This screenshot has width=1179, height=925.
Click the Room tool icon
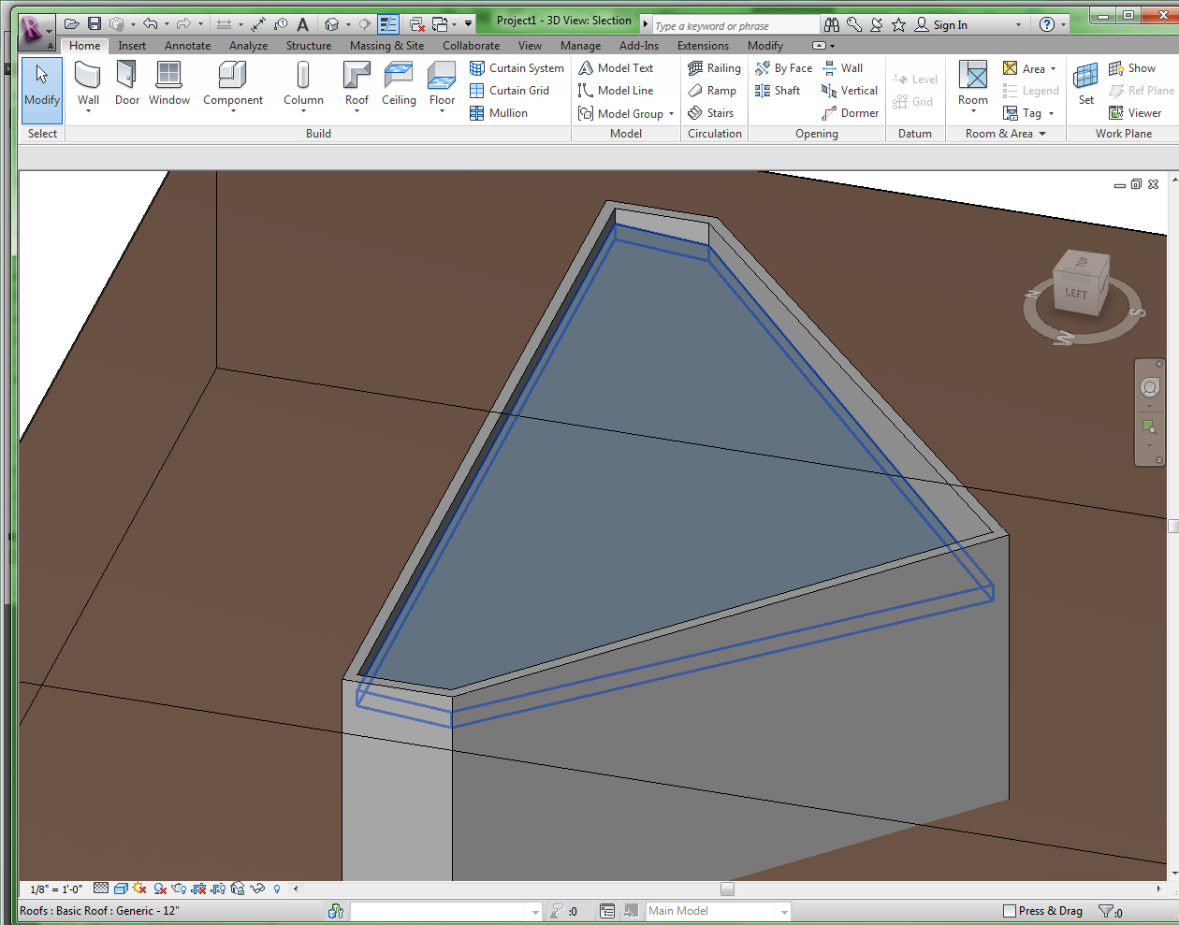pyautogui.click(x=973, y=75)
